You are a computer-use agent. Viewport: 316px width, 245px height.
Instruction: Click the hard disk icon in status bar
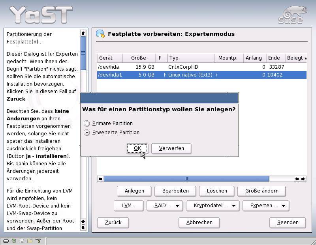coord(6,241)
